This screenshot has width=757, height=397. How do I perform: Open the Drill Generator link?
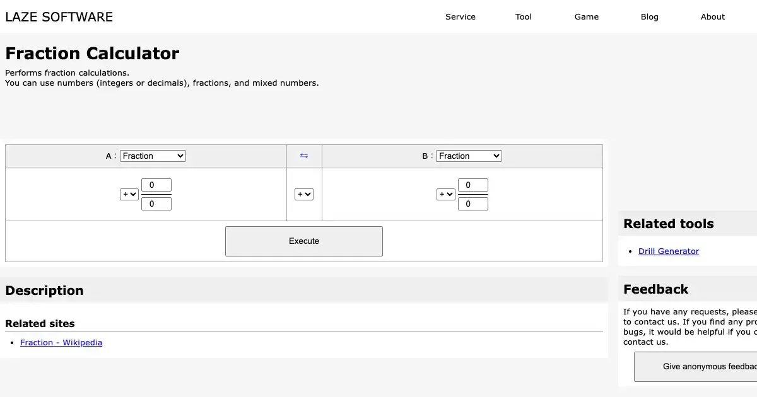(669, 251)
